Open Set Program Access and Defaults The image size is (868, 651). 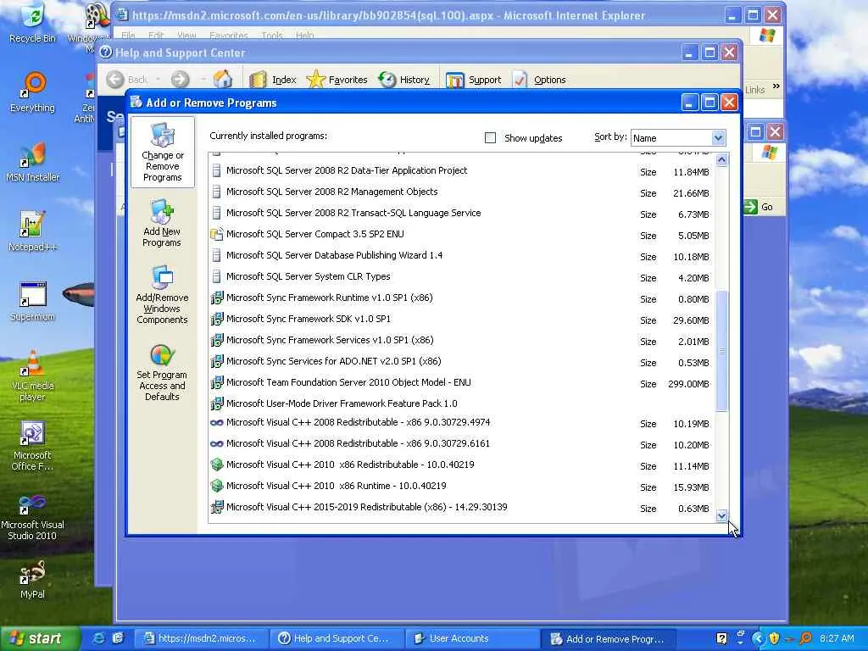162,372
